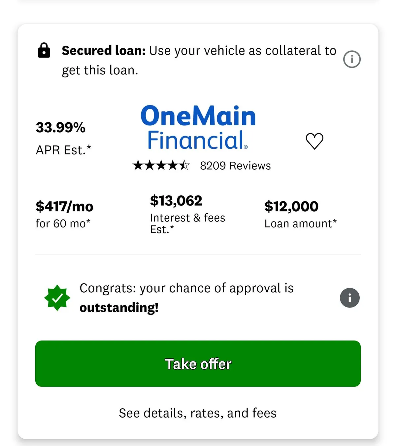The height and width of the screenshot is (446, 396).
Task: Tap the "for 60 mo*" term text
Action: pyautogui.click(x=63, y=223)
